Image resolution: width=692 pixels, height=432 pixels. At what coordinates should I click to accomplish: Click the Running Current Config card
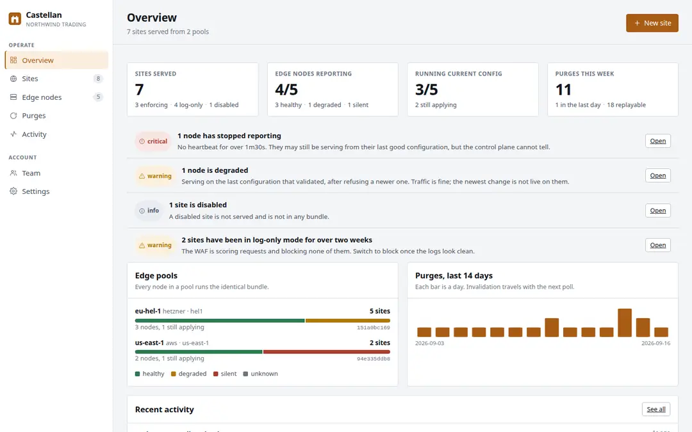(x=473, y=90)
